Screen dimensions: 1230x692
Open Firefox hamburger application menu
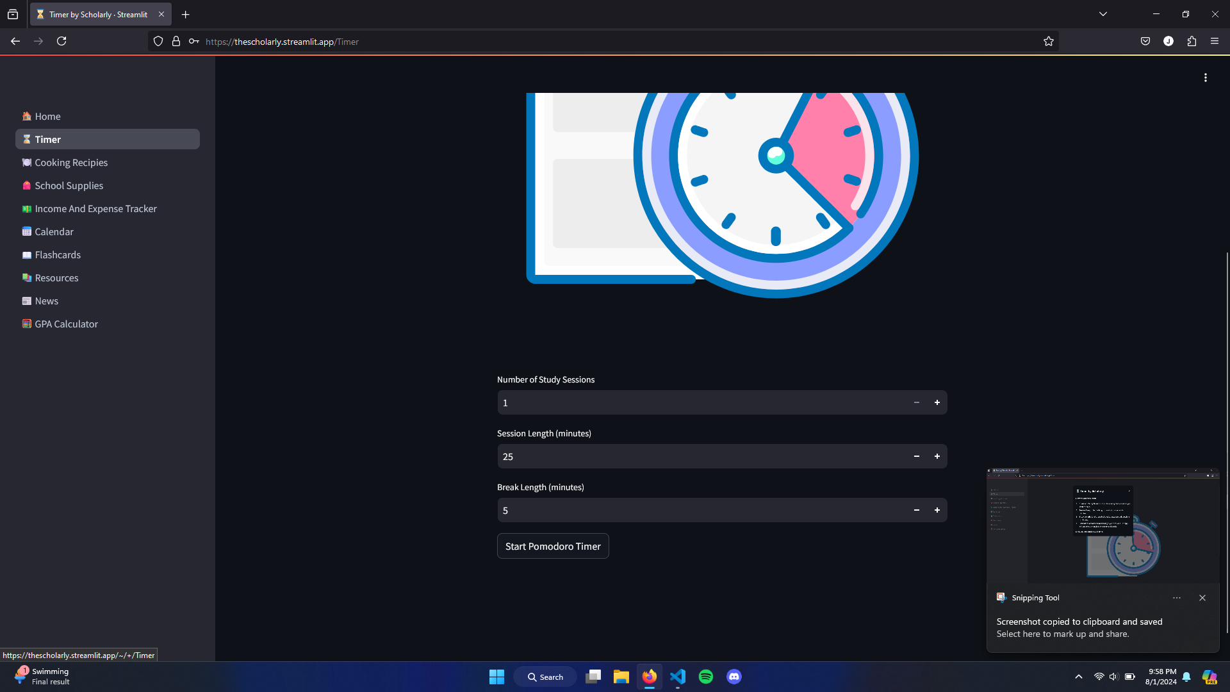point(1214,42)
